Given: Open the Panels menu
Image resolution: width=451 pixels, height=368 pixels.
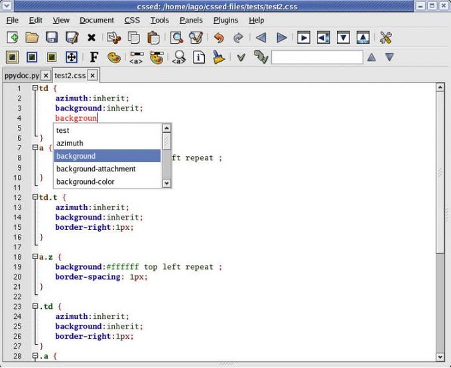Looking at the screenshot, I should point(191,20).
